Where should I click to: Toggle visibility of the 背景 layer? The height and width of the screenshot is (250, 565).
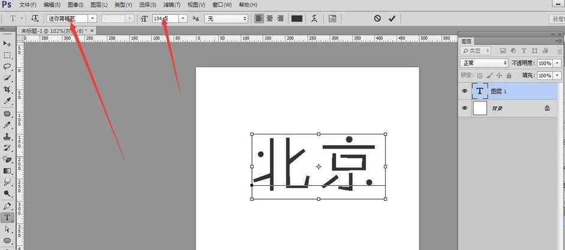(x=465, y=108)
